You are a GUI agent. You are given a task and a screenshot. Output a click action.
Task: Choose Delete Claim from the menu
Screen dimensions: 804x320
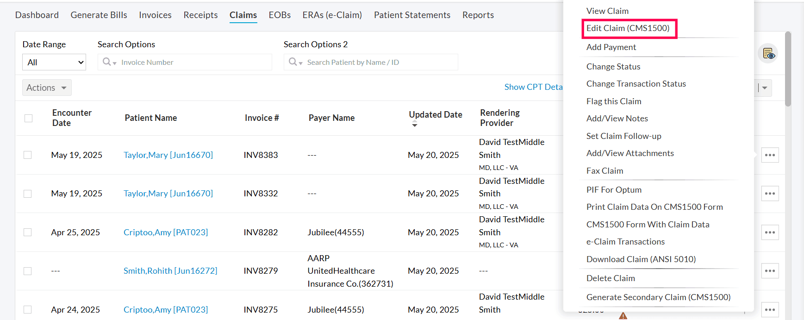pyautogui.click(x=611, y=278)
